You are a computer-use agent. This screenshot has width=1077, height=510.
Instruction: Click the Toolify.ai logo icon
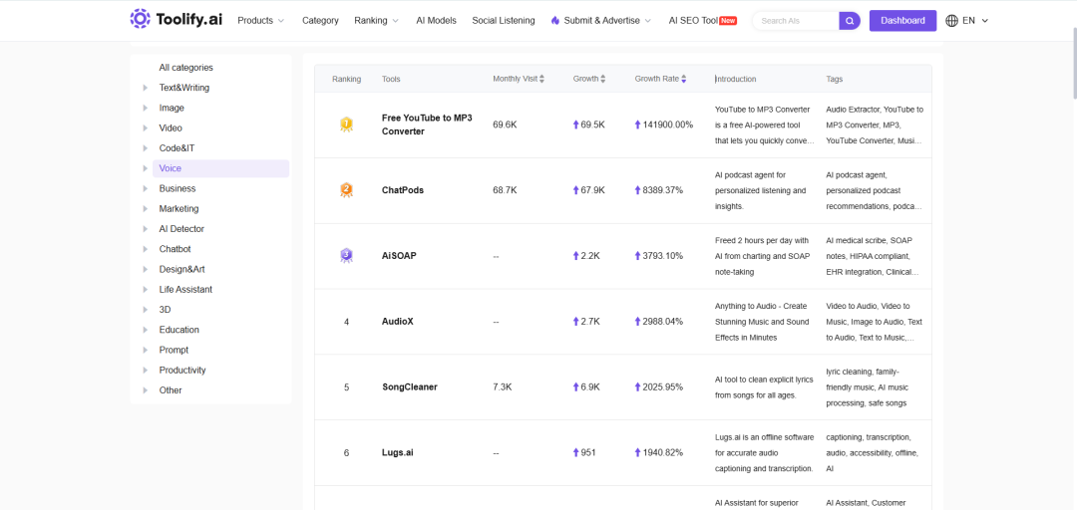point(141,20)
